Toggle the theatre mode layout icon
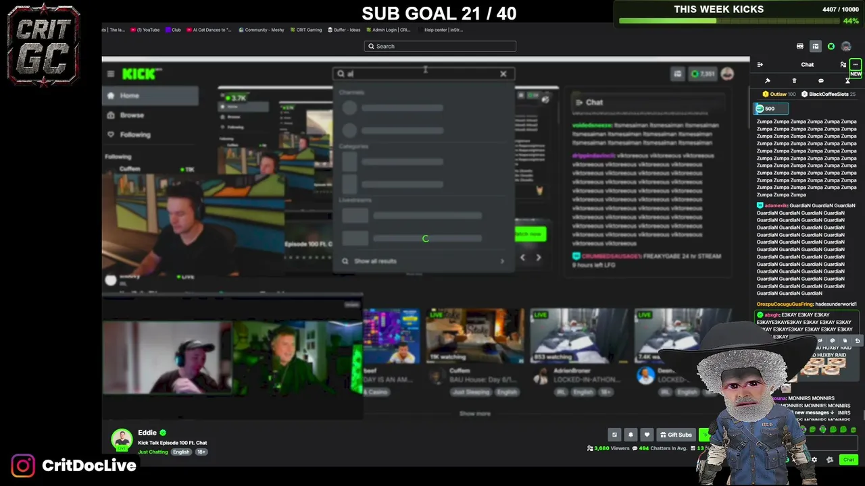 (x=816, y=47)
